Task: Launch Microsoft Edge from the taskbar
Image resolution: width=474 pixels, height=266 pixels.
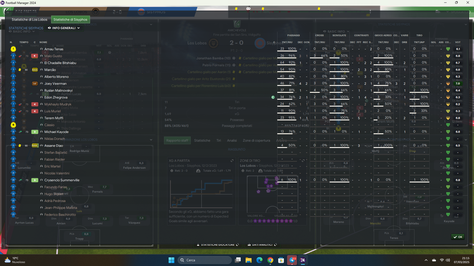Action: click(260, 260)
